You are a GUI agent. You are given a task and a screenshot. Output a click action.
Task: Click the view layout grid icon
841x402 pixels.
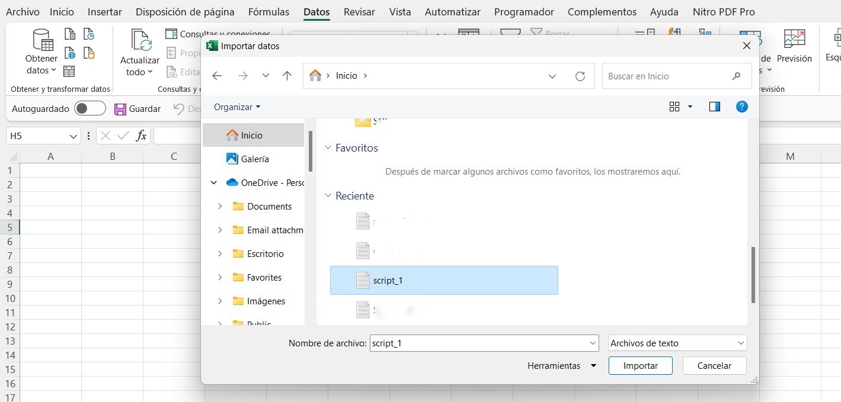[674, 107]
